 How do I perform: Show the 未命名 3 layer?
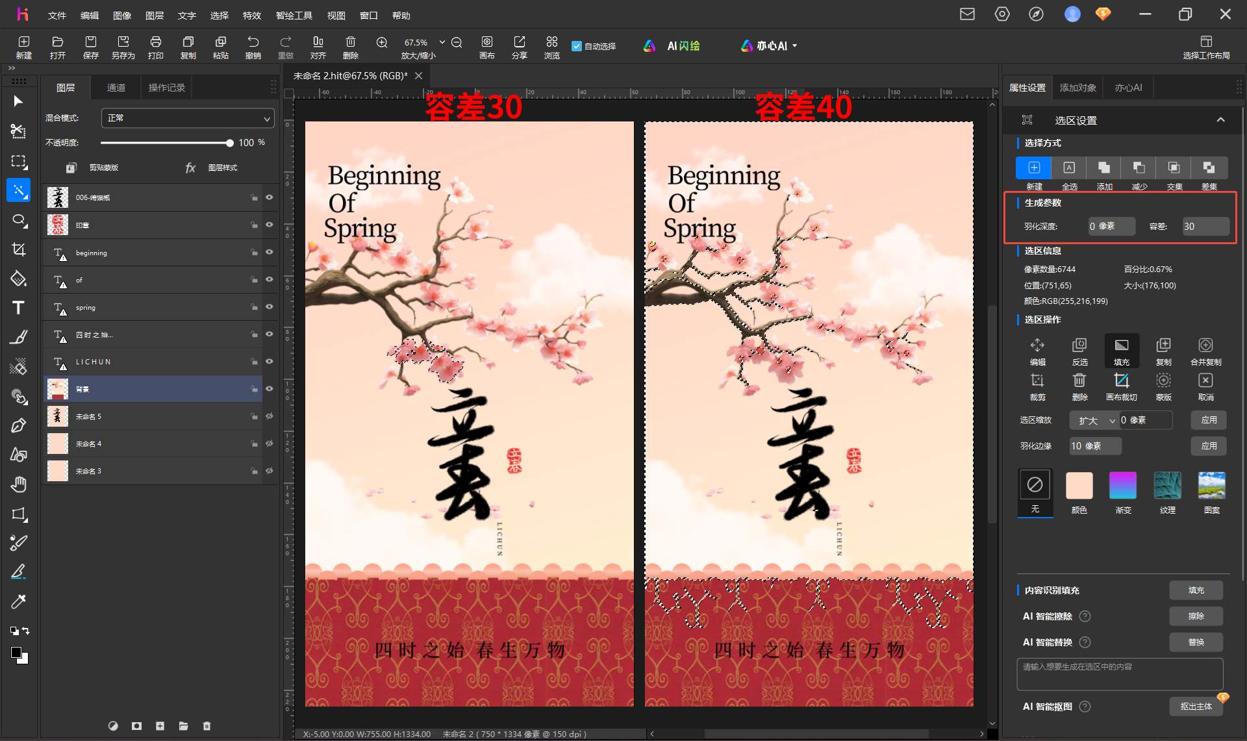click(269, 471)
